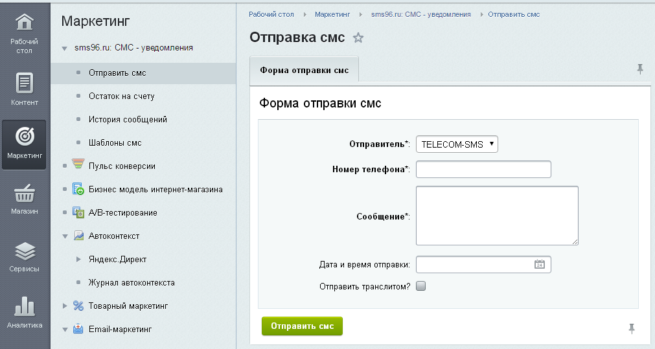
Task: Collapse the sms96.ru СМС-уведомления tree node
Action: click(x=65, y=49)
